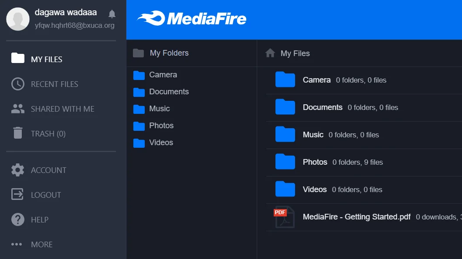Click the user profile avatar

click(x=18, y=19)
